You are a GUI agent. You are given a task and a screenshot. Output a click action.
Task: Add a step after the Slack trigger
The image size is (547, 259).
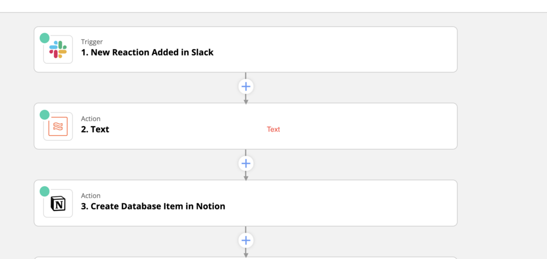246,87
